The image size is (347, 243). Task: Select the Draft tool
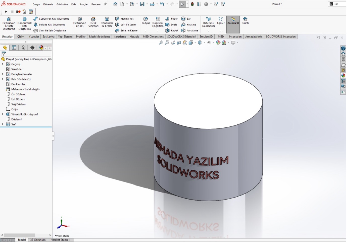pyautogui.click(x=171, y=25)
